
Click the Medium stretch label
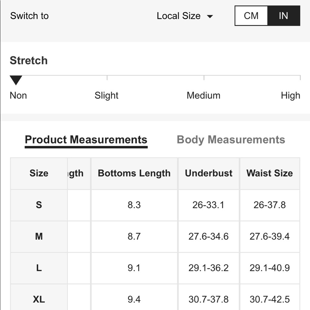pos(203,95)
